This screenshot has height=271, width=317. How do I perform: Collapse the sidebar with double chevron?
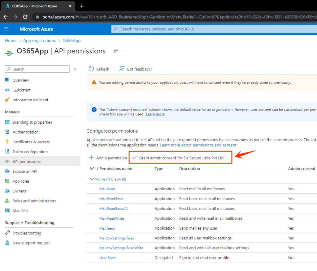click(75, 69)
